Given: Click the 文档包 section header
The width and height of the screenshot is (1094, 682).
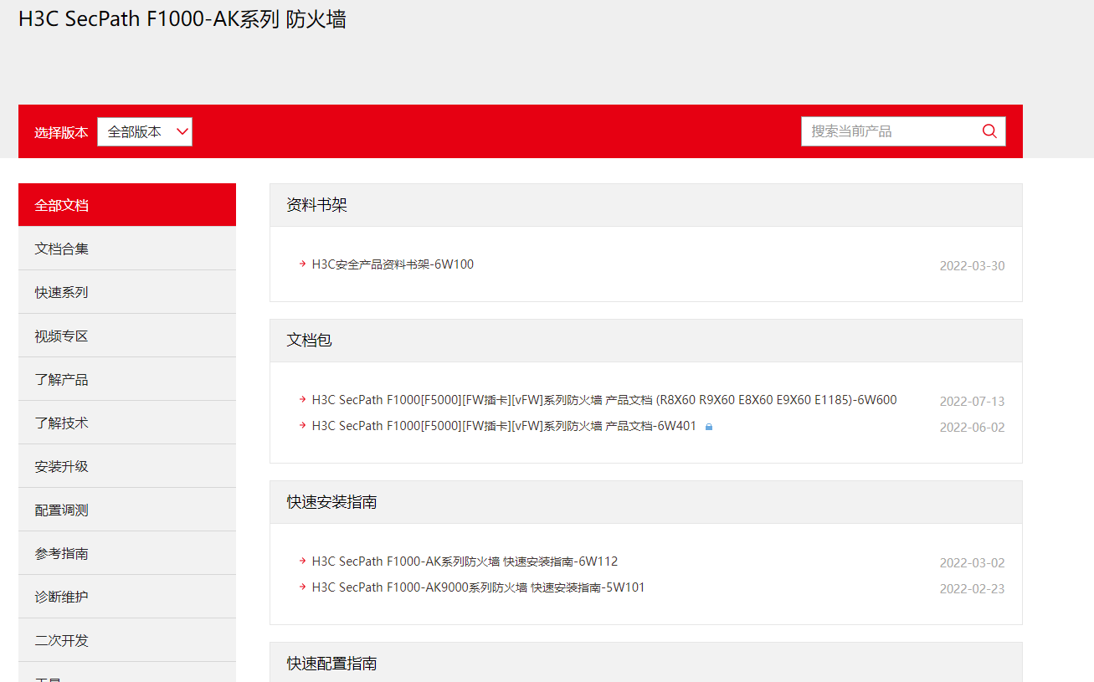Looking at the screenshot, I should [x=646, y=341].
